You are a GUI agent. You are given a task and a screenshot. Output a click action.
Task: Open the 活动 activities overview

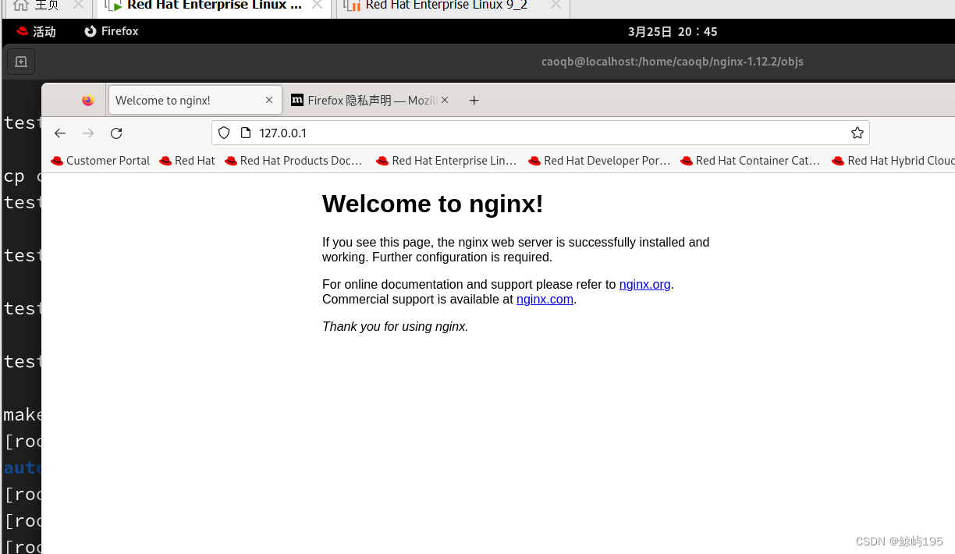(37, 31)
